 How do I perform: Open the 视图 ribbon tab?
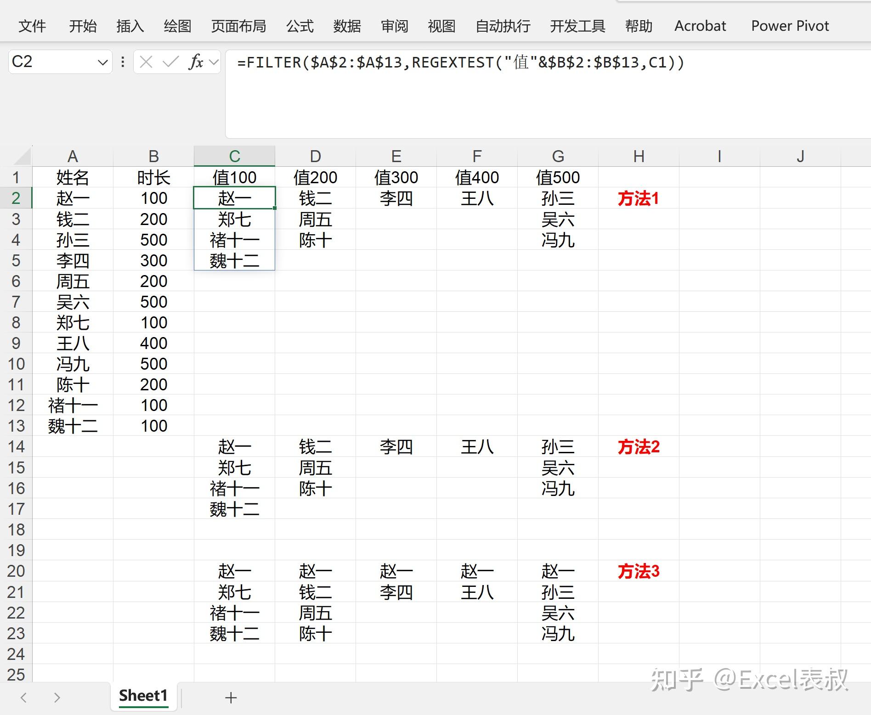coord(441,26)
